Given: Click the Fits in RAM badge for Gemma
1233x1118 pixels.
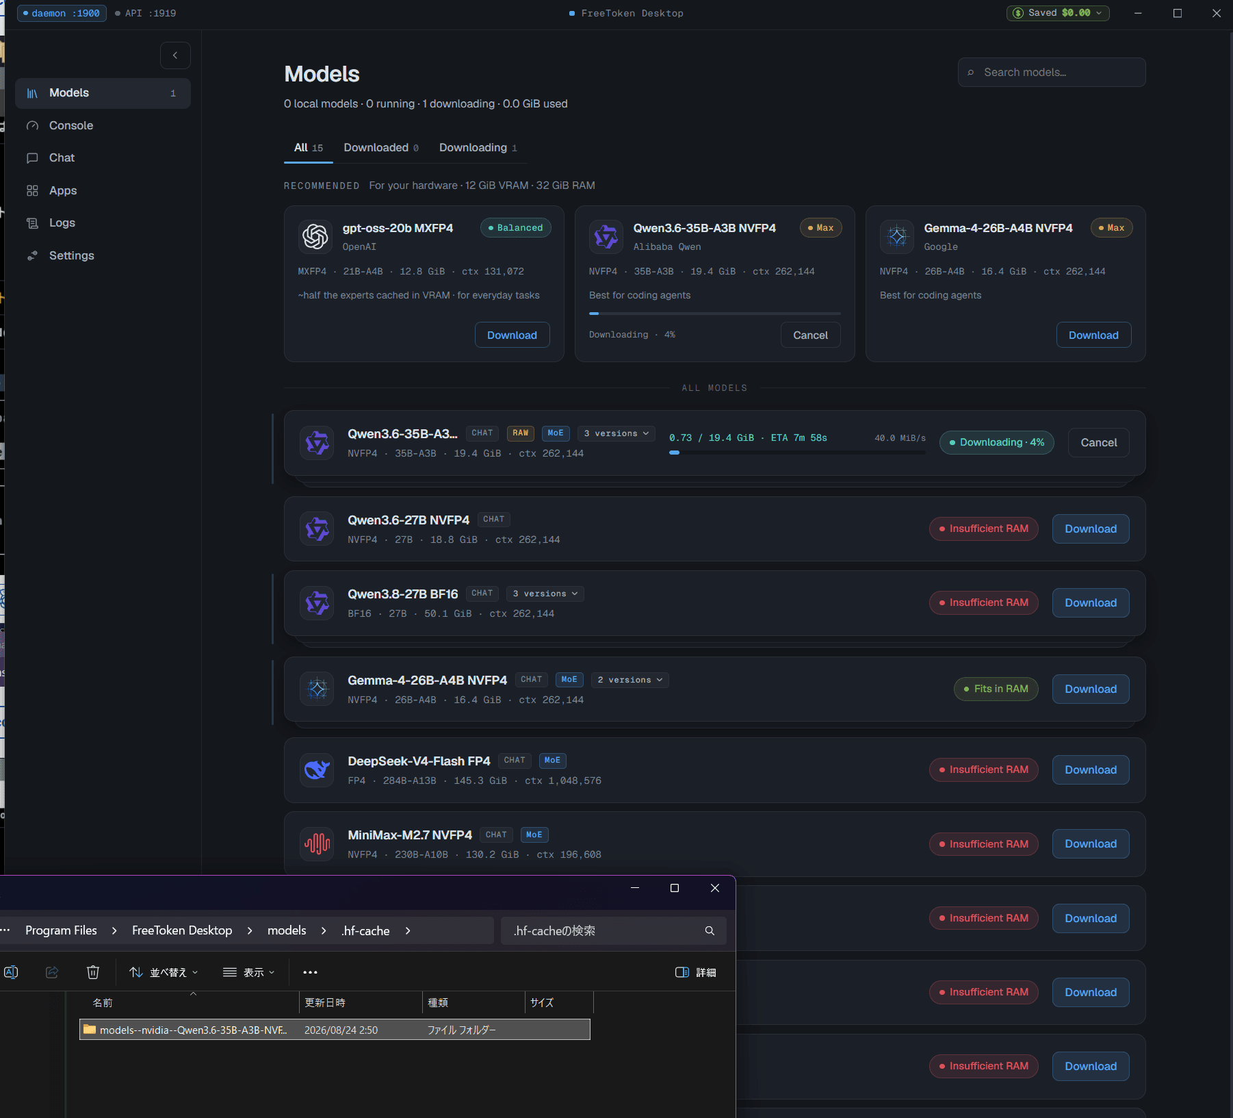Looking at the screenshot, I should click(996, 689).
